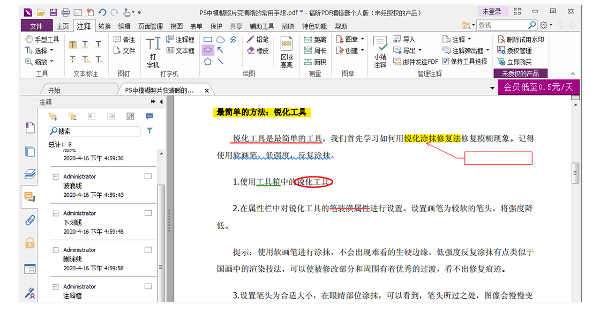The height and width of the screenshot is (319, 600).
Task: Open the Bookmarks panel in sidebar
Action: coord(30,128)
